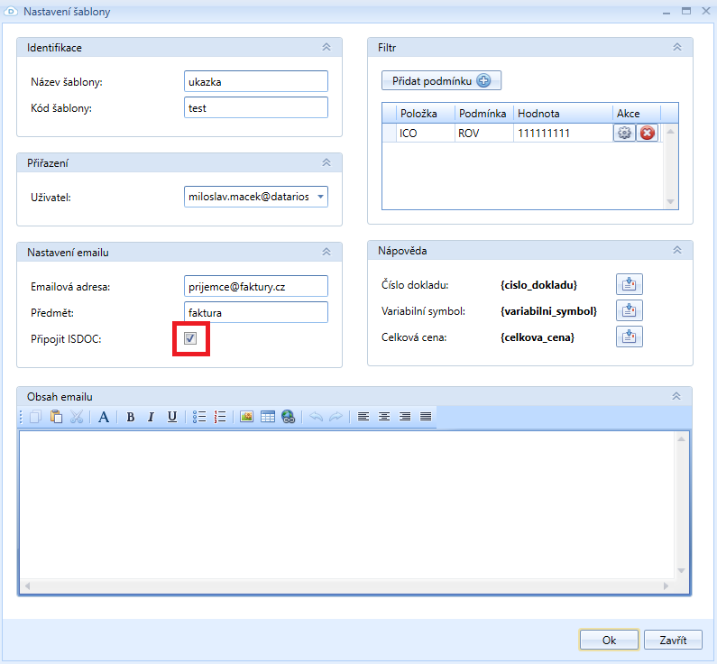Open the Uživatel dropdown
The image size is (717, 664).
click(320, 196)
